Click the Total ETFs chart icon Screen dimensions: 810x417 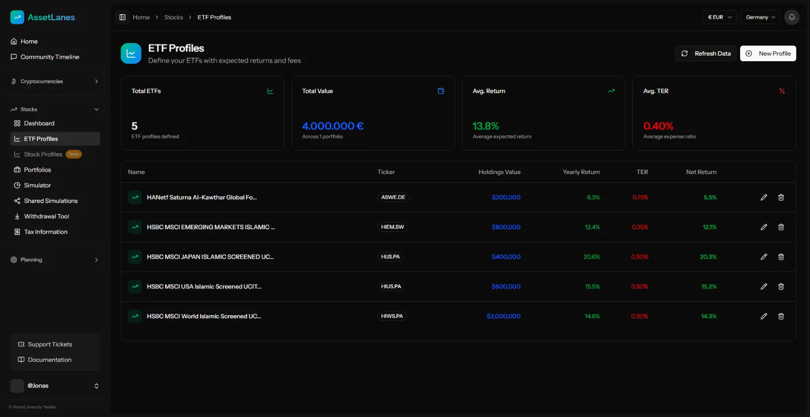tap(270, 91)
